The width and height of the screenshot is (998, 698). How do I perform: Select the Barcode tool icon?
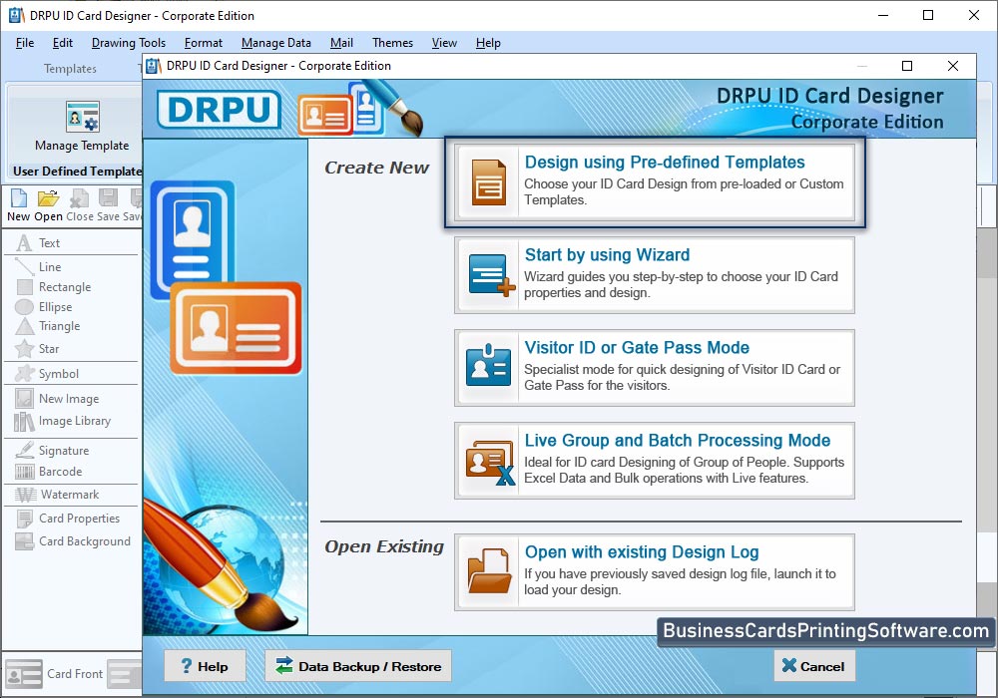tap(25, 472)
